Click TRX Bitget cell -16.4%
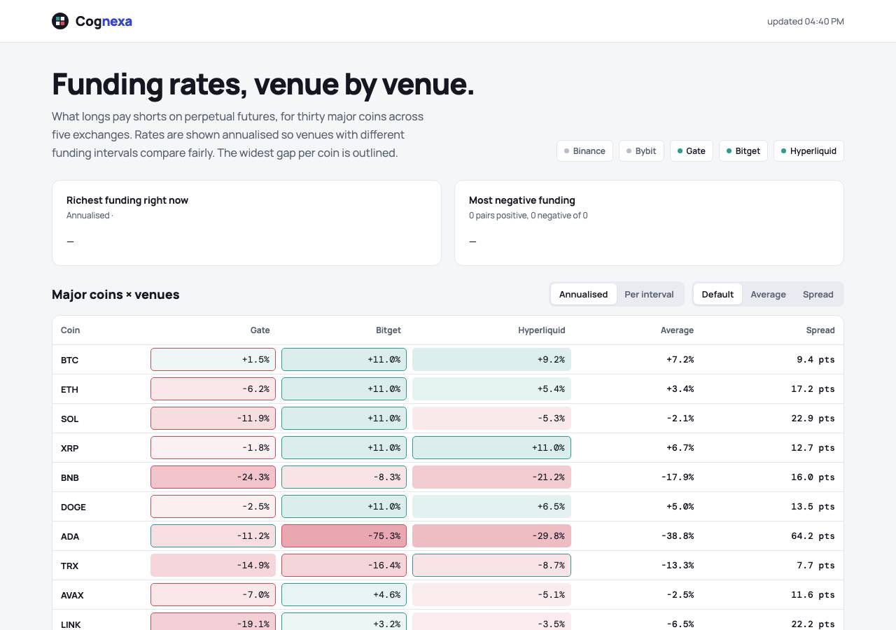Image resolution: width=896 pixels, height=630 pixels. [344, 566]
